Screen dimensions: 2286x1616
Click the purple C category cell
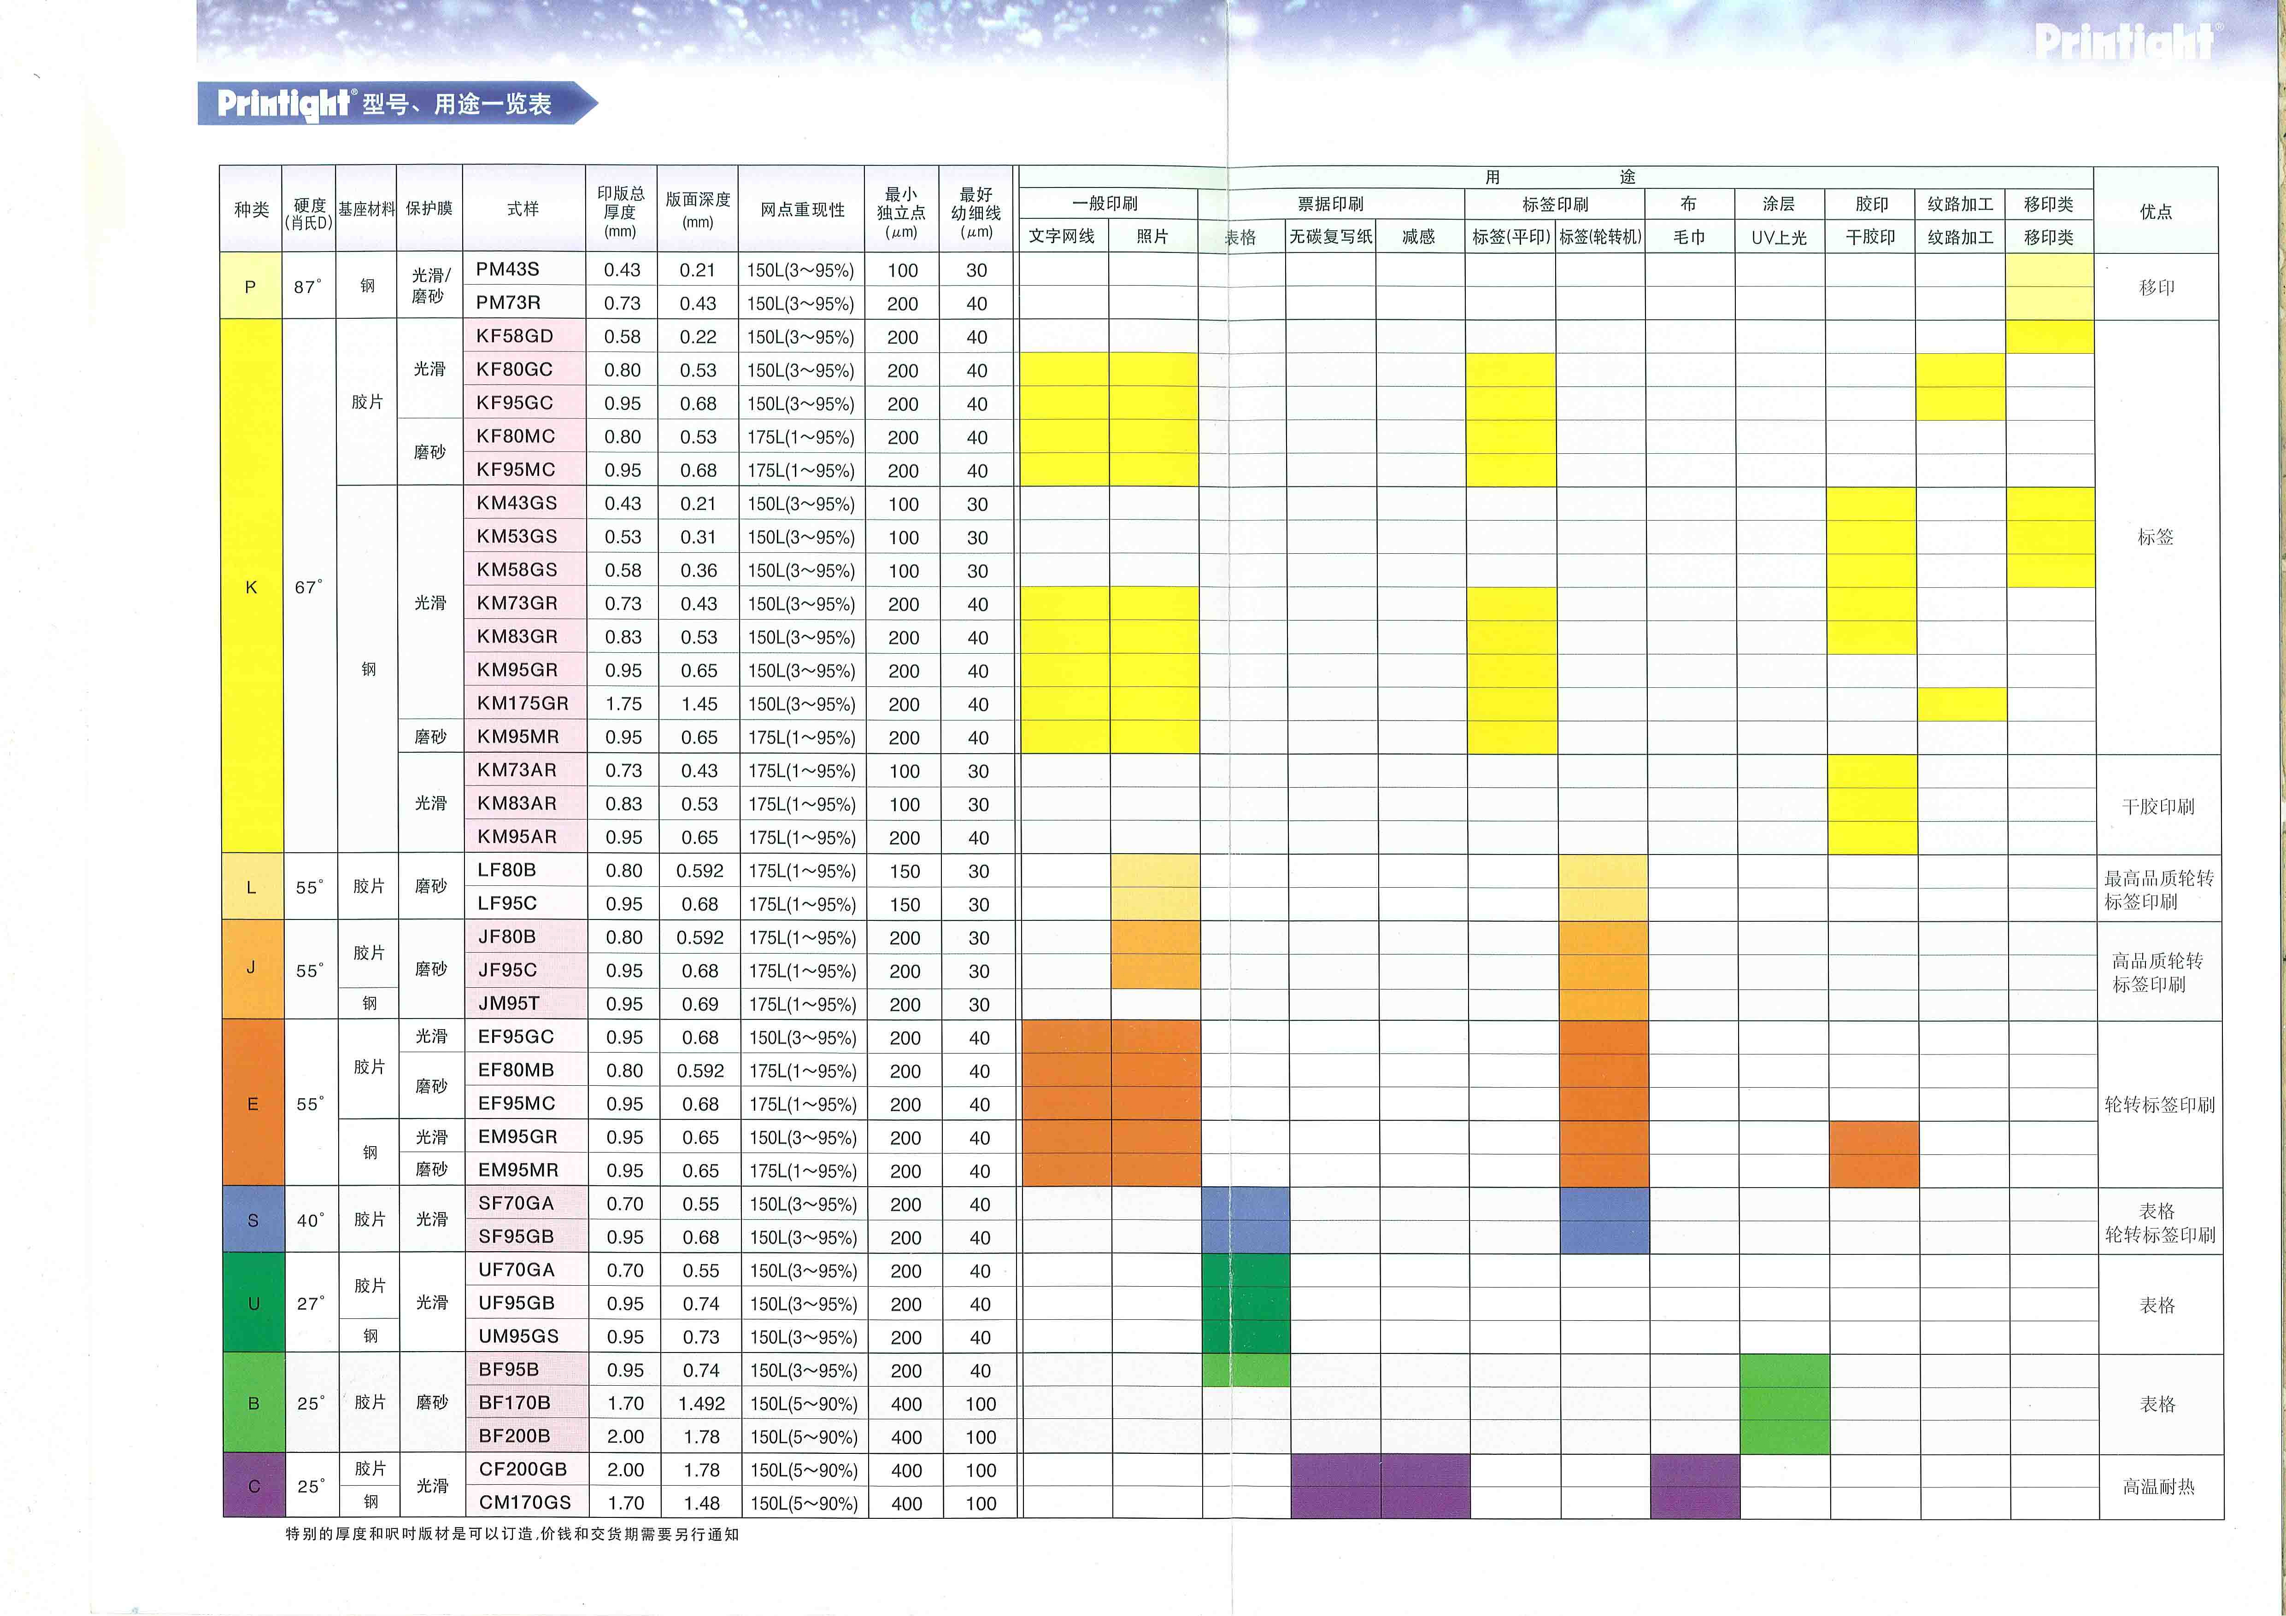[x=253, y=1486]
